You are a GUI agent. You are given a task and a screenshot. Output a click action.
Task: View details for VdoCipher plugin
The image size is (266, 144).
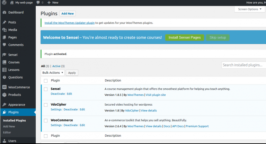pyautogui.click(x=149, y=110)
